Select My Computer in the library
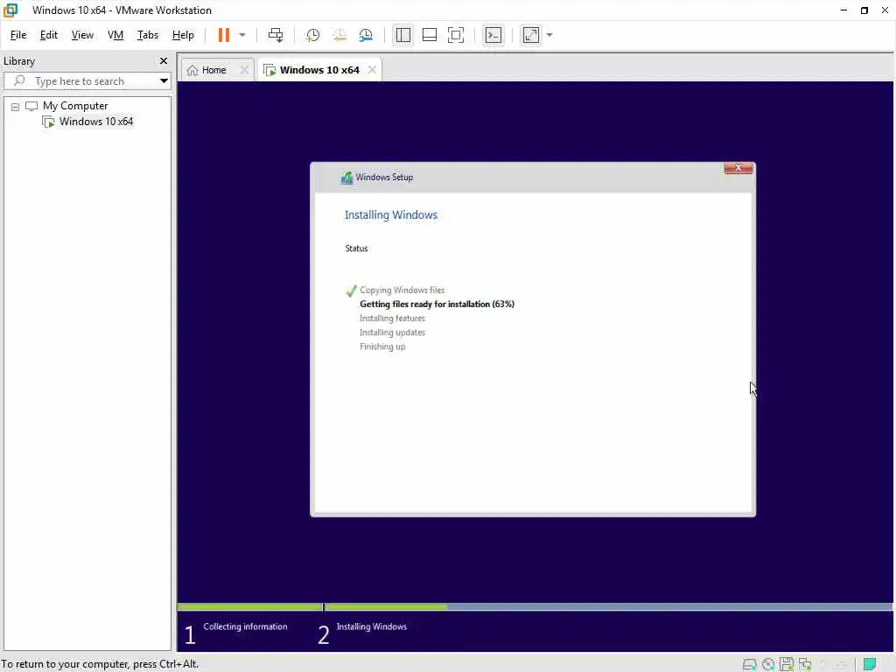 click(x=75, y=106)
